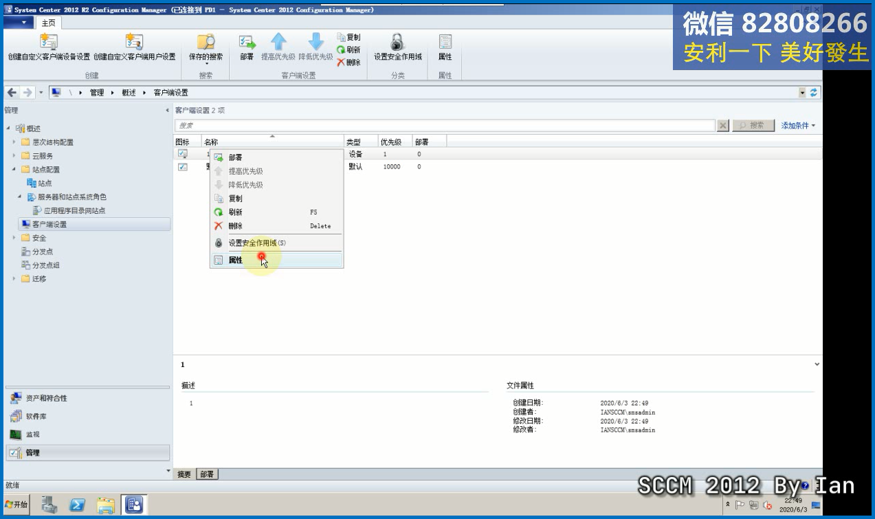
Task: Click 刷新 in the ribbon
Action: (x=348, y=49)
